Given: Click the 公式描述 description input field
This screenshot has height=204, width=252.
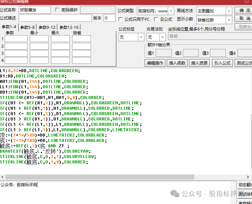Looking at the screenshot, I should tap(55, 18).
